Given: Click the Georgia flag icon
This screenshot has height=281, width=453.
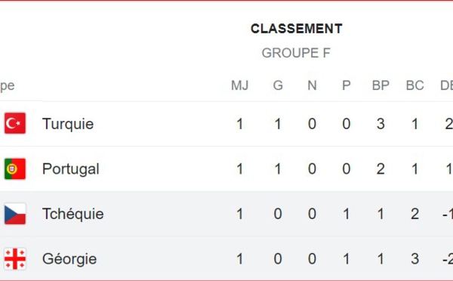Looking at the screenshot, I should tap(15, 259).
